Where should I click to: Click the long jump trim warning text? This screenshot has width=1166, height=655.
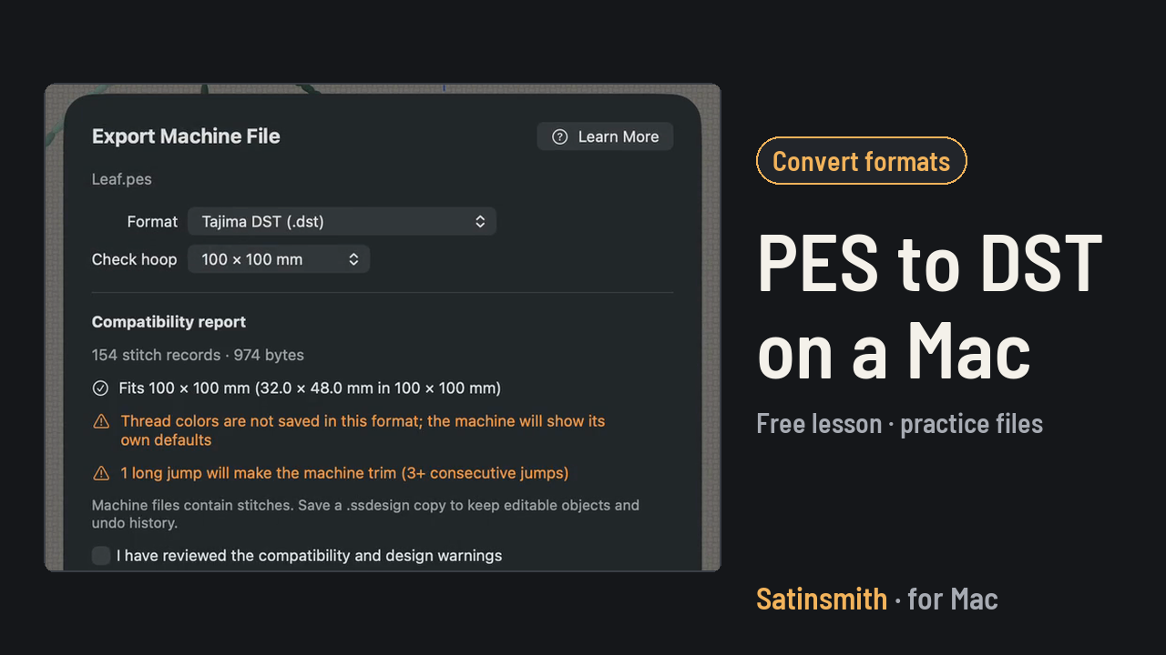344,473
